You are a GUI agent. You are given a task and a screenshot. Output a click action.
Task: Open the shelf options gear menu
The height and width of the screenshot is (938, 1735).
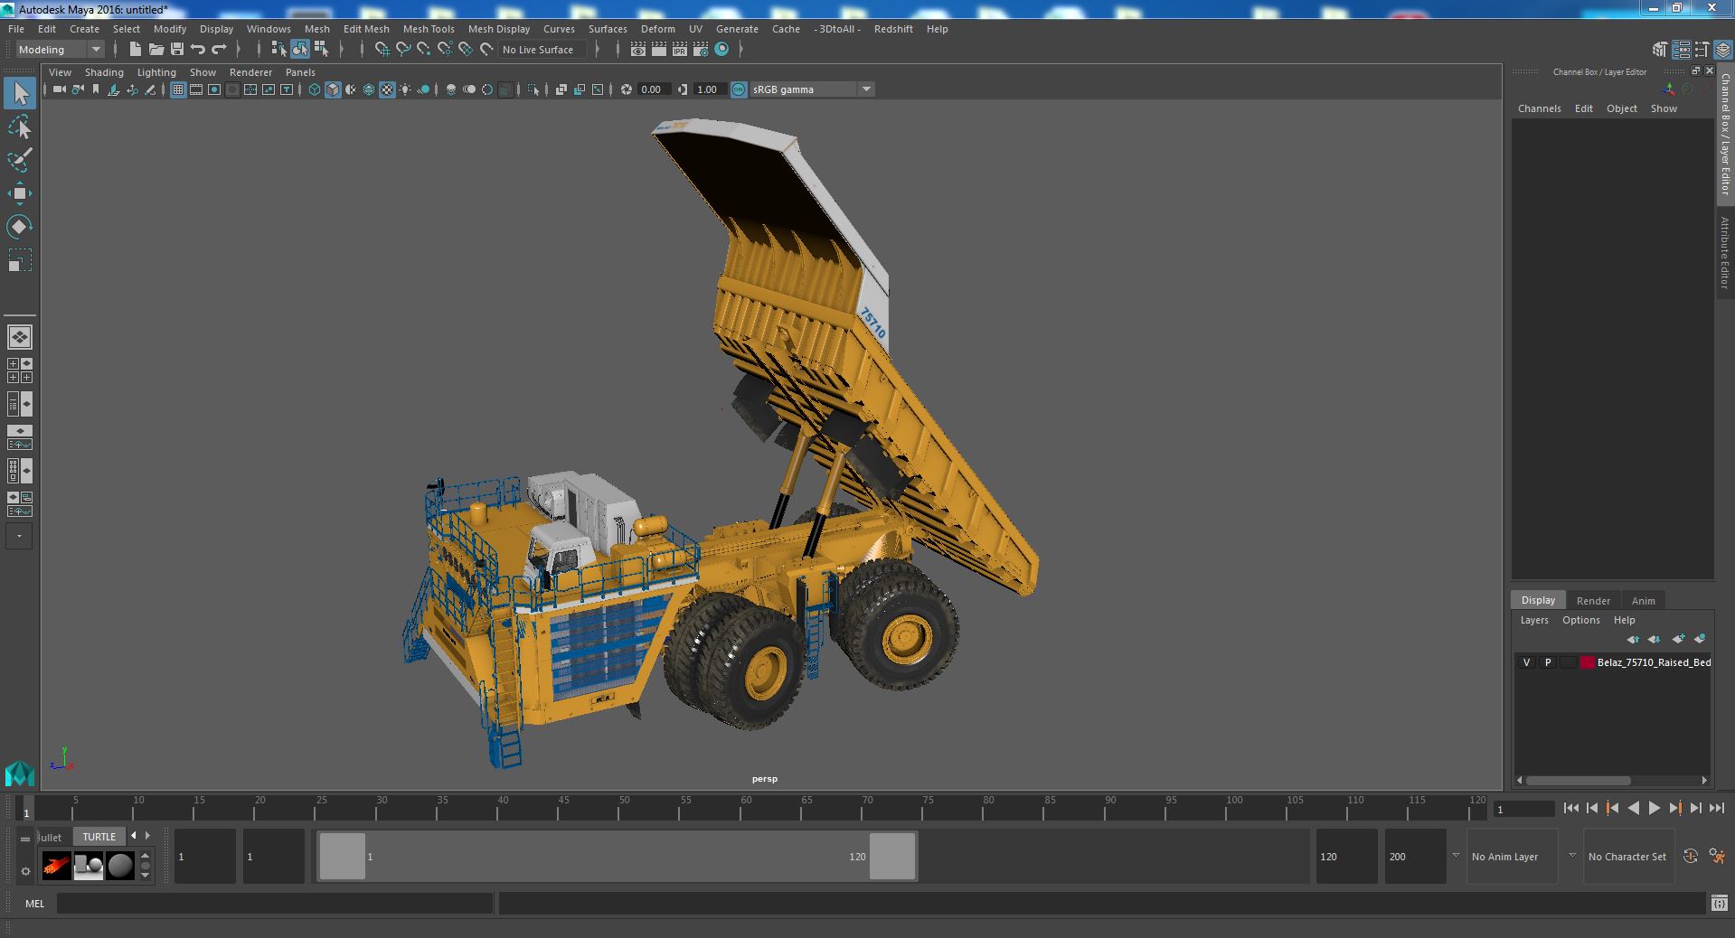(25, 872)
